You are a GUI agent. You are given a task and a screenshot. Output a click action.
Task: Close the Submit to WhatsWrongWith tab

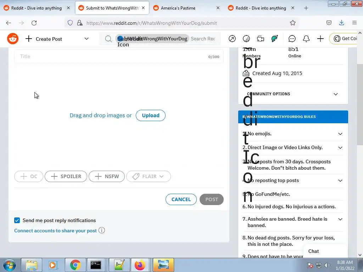pyautogui.click(x=143, y=8)
